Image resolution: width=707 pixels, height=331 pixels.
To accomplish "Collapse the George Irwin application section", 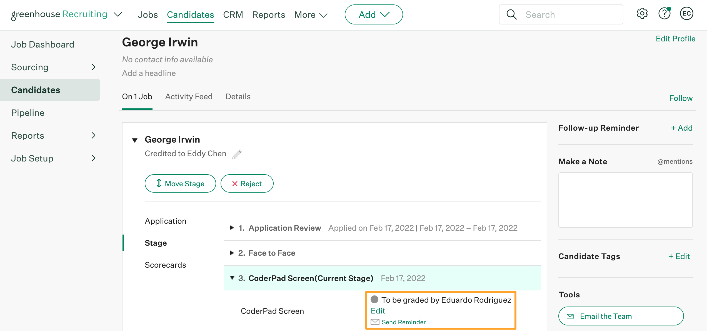I will [135, 140].
